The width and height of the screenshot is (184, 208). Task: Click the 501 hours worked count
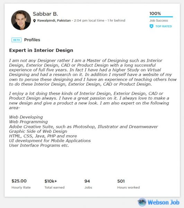[121, 181]
